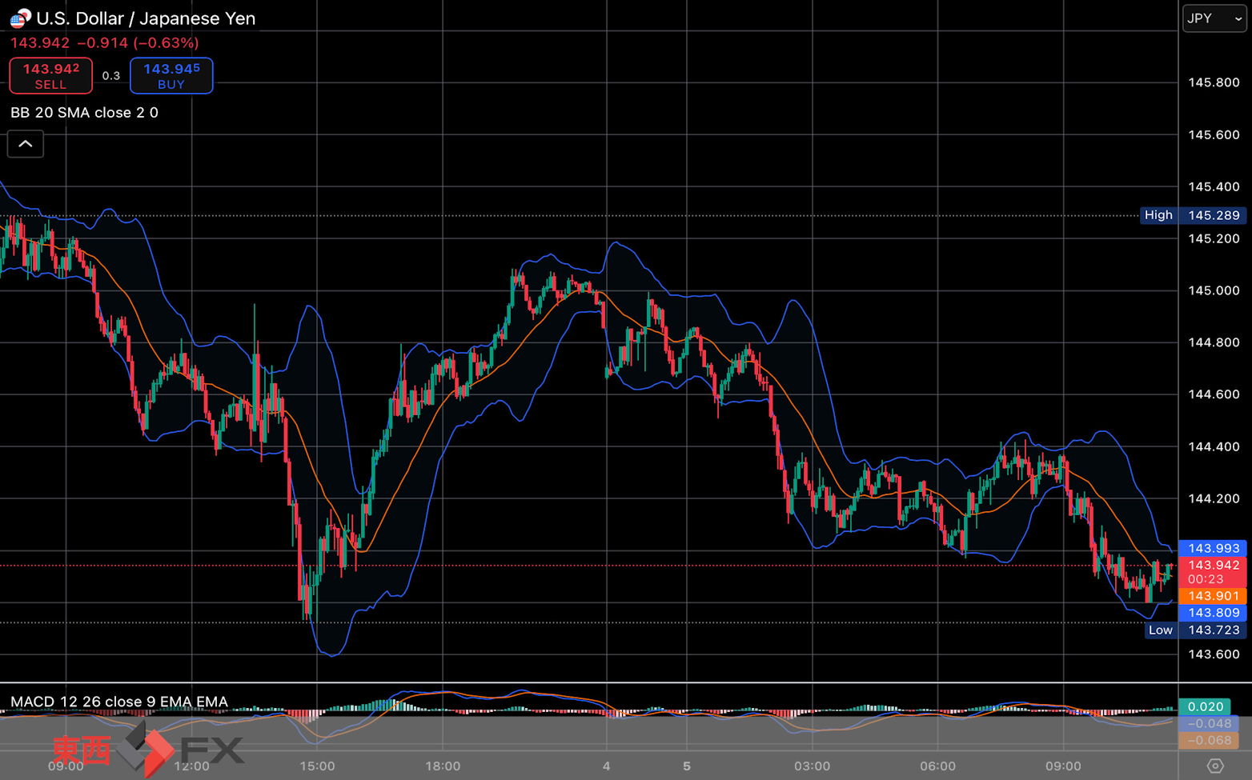
Task: Click the lower band 143.809 label
Action: pyautogui.click(x=1213, y=613)
